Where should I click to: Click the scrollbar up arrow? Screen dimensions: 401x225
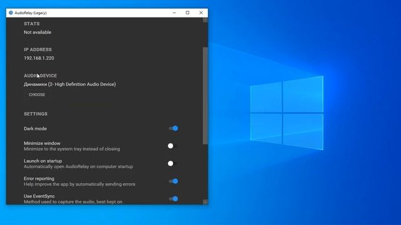205,20
